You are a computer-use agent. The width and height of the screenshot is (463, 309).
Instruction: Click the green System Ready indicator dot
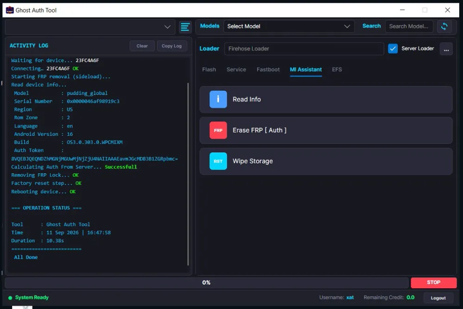point(10,298)
